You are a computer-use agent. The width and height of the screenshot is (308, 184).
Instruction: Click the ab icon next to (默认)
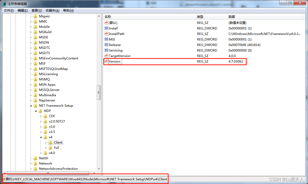pos(106,23)
